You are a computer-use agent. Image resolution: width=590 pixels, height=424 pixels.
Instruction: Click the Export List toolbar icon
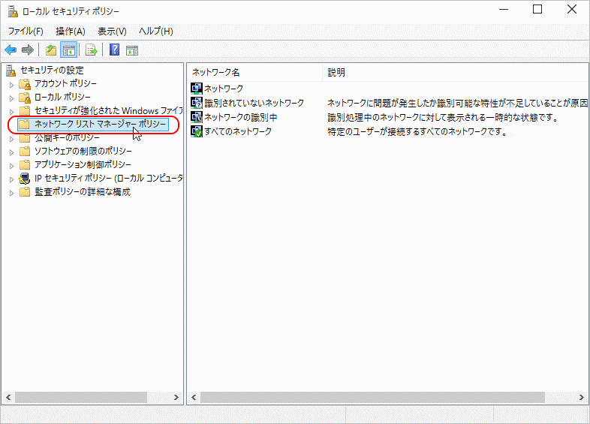coord(91,50)
